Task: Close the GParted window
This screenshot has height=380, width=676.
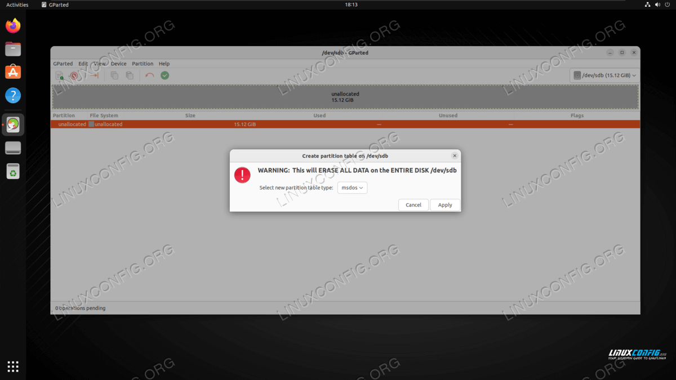Action: coord(634,52)
